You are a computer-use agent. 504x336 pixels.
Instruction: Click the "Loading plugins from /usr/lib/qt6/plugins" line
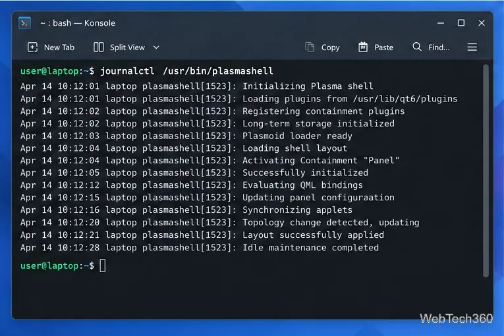[x=238, y=99]
